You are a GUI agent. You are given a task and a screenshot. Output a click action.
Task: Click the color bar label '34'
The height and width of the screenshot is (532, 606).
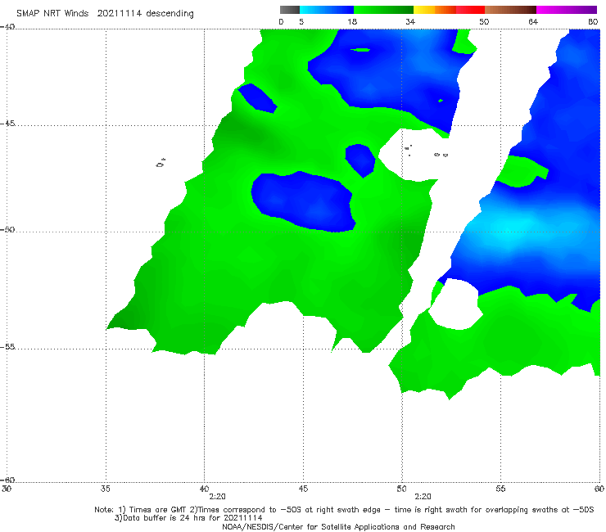pos(410,22)
